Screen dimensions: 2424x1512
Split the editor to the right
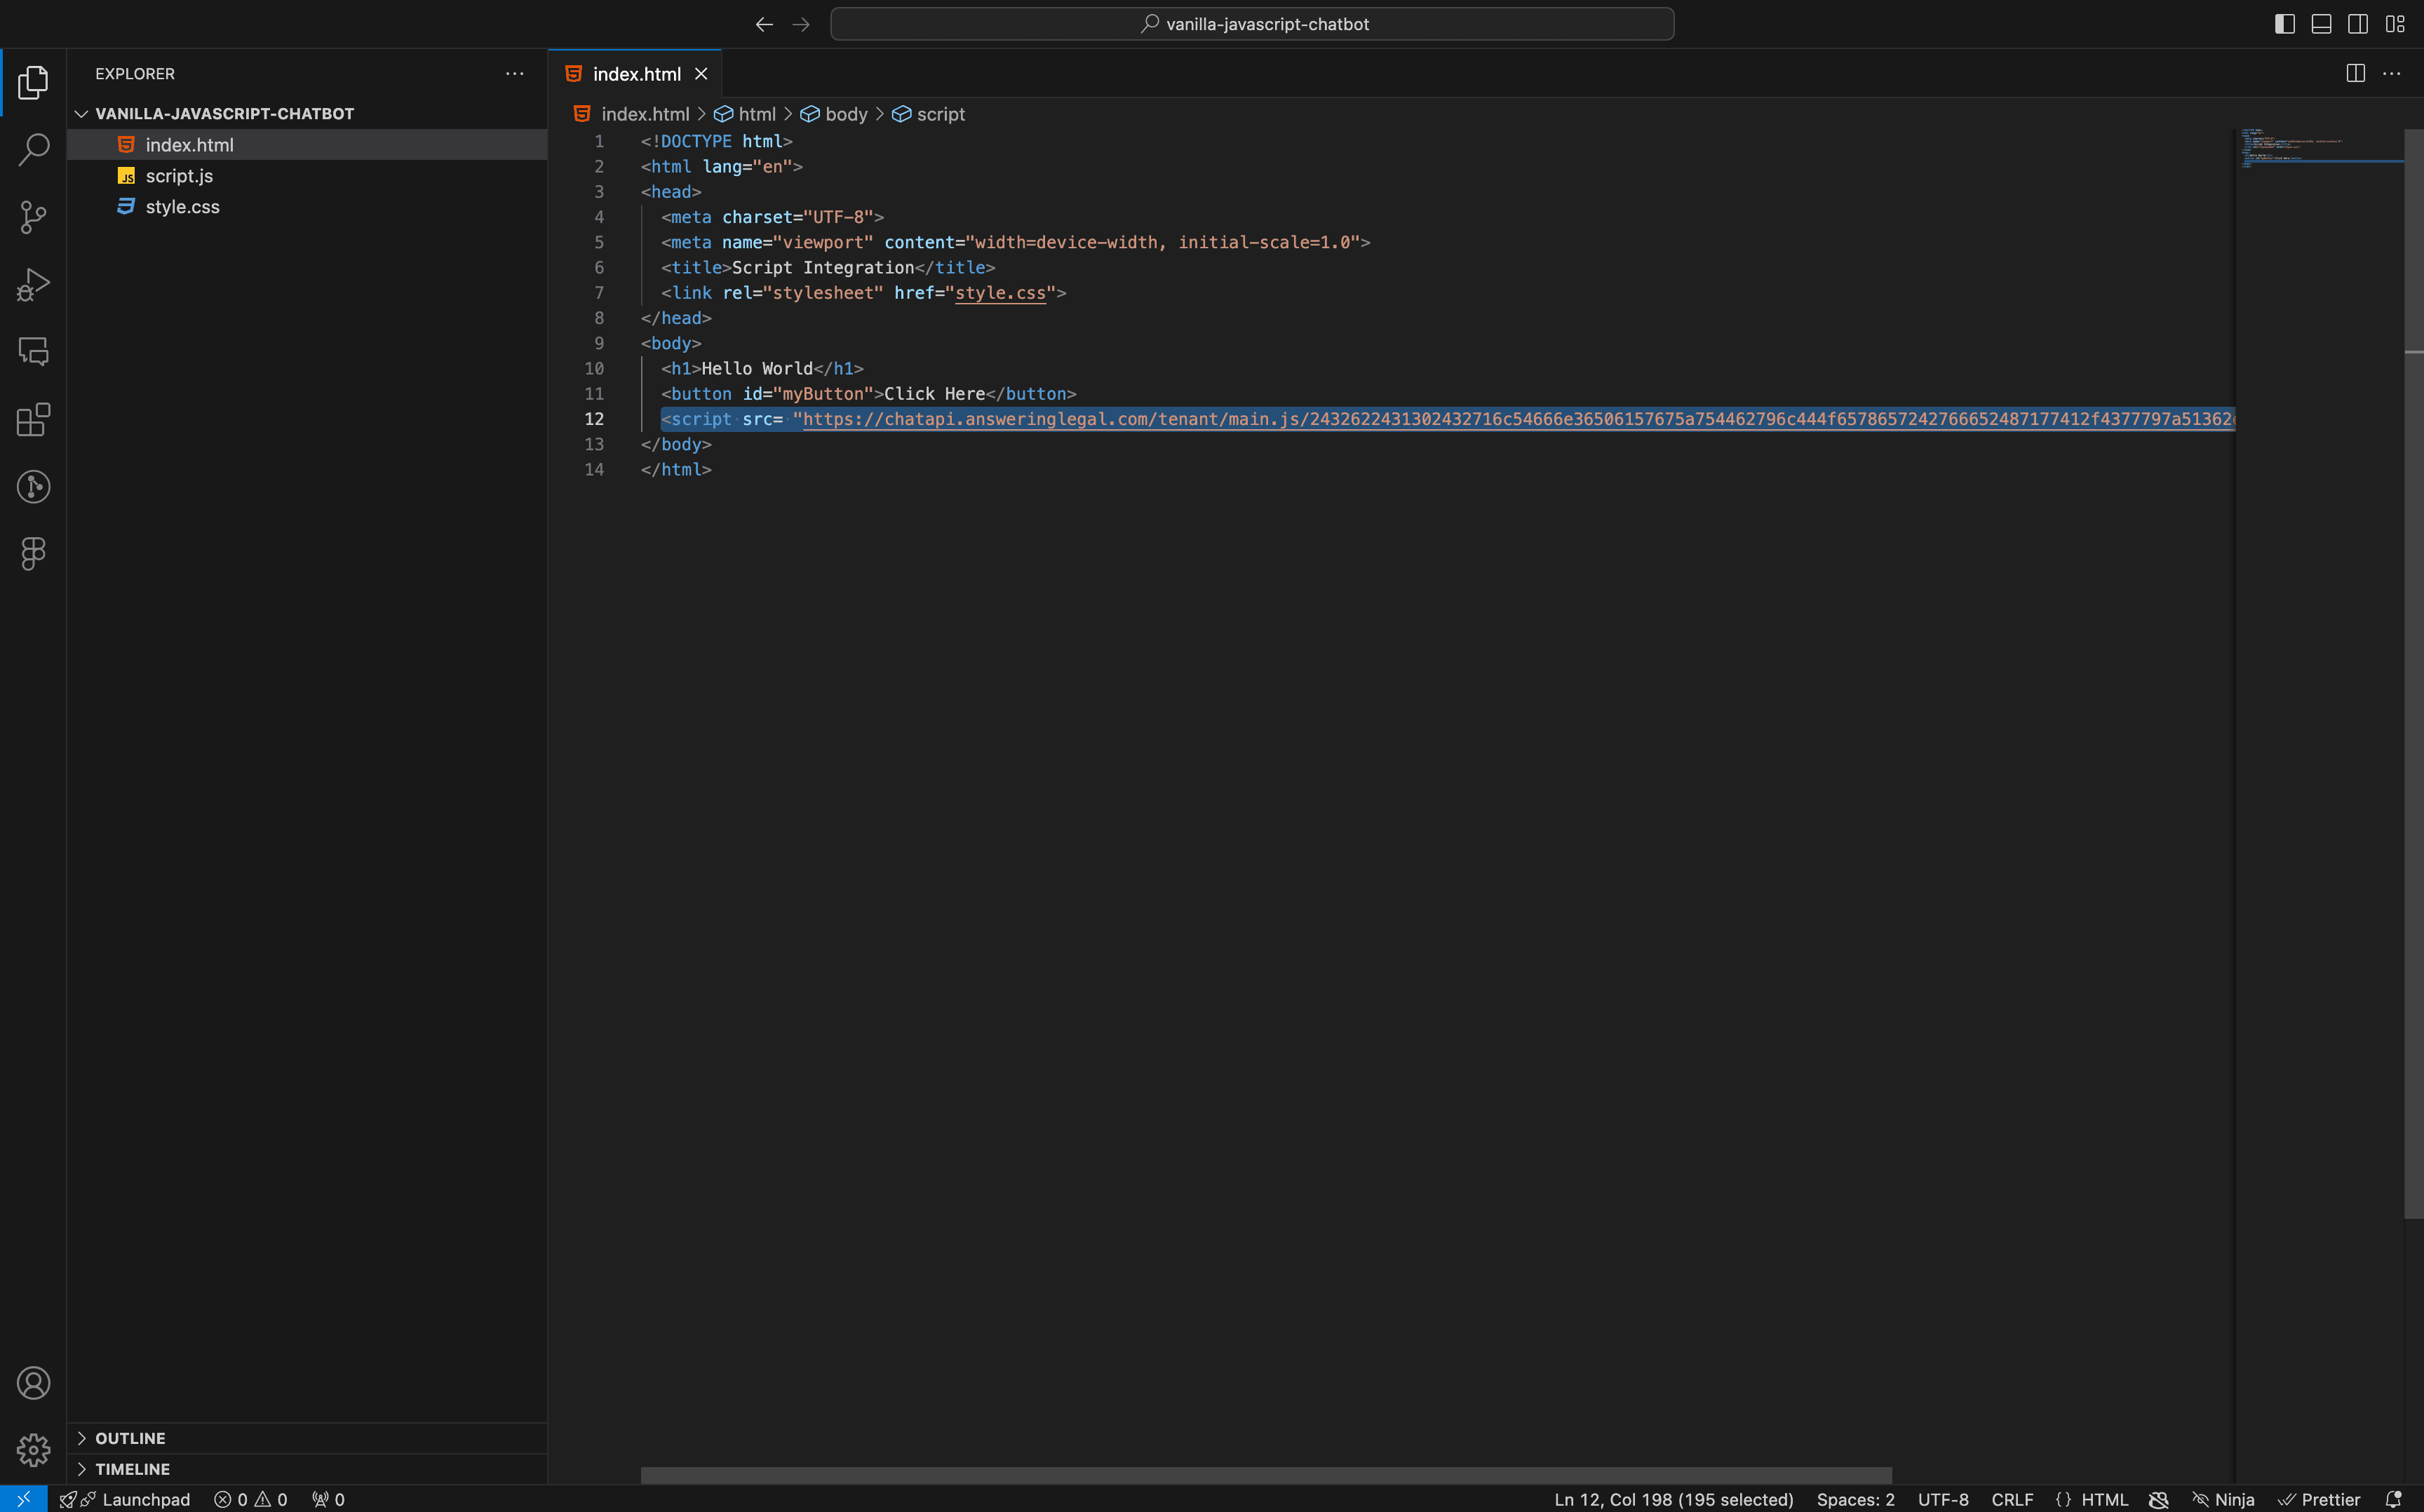[x=2355, y=74]
